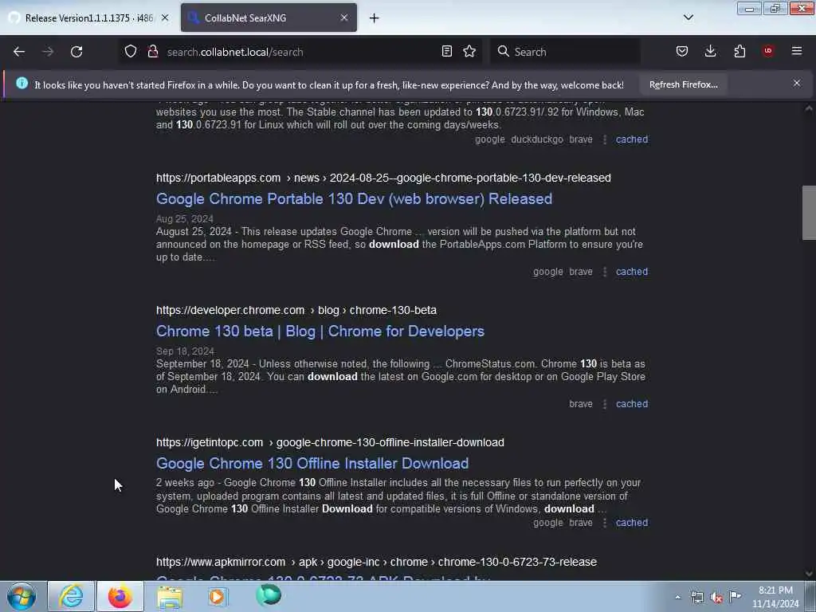Toggle reader view icon in address bar
The image size is (816, 612).
[446, 52]
